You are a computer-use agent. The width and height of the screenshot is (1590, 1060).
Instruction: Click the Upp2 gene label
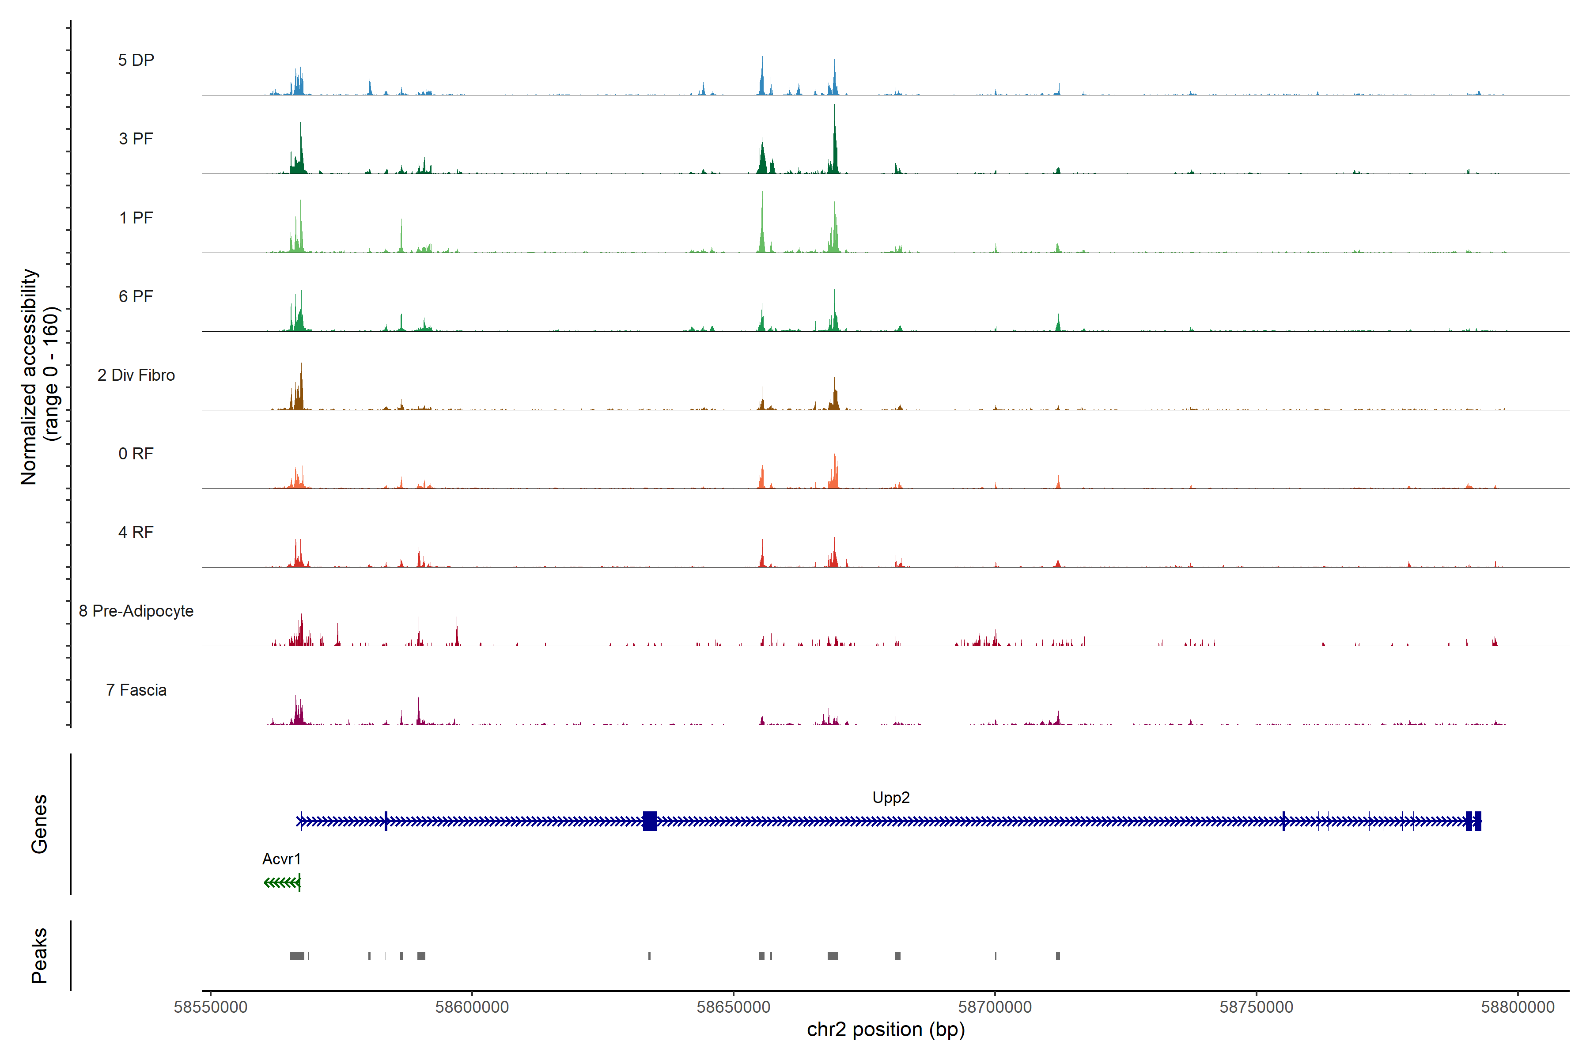click(890, 798)
